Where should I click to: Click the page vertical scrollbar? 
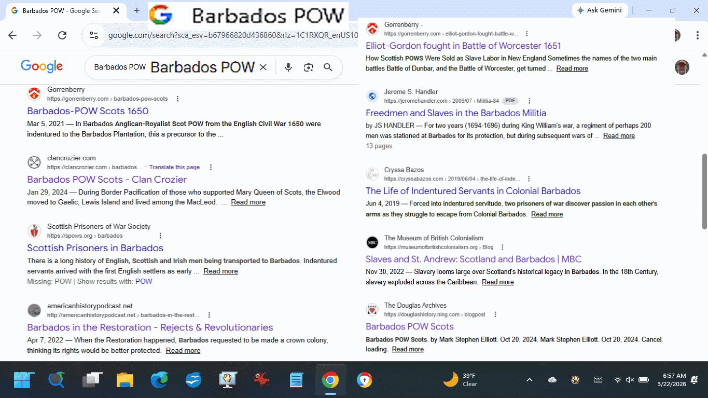tap(704, 192)
